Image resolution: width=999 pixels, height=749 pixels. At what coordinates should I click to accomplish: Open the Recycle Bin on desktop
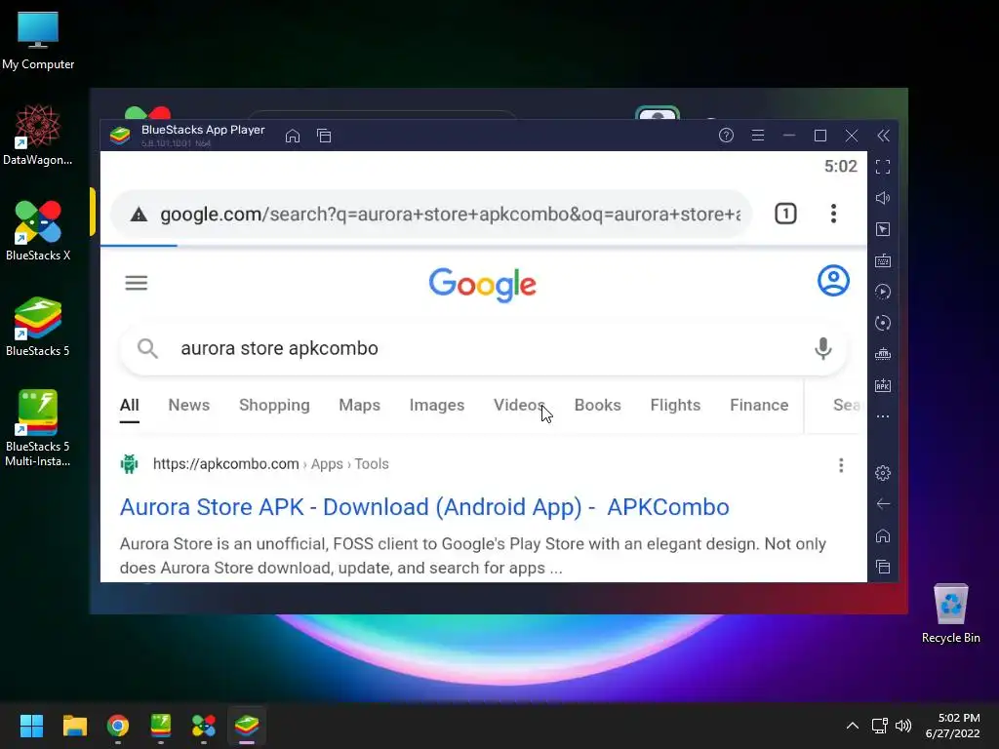click(x=950, y=613)
